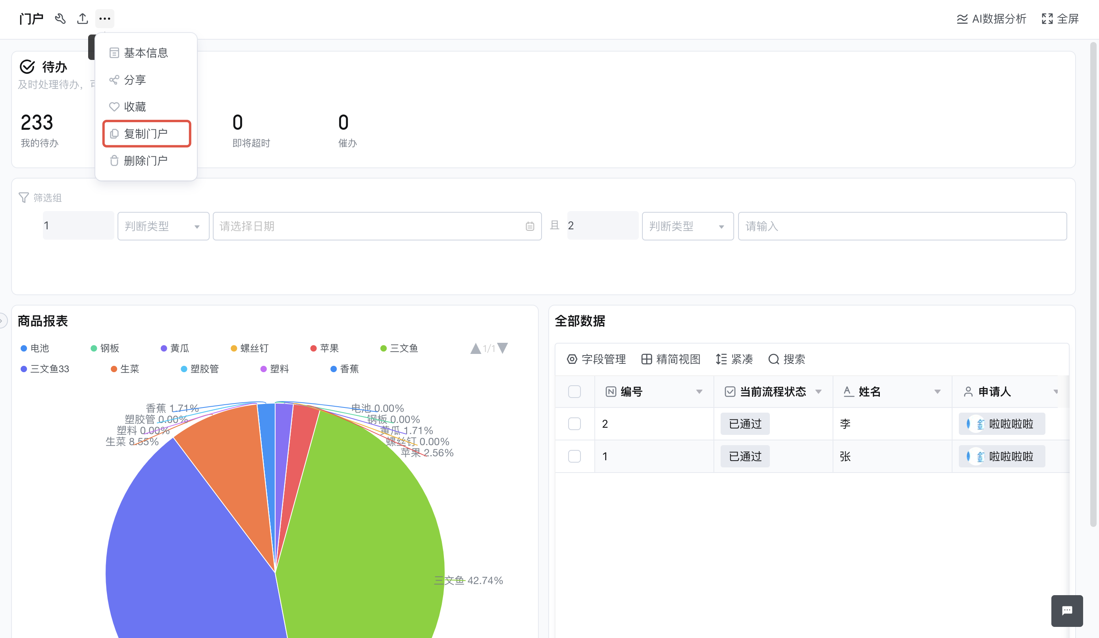Image resolution: width=1099 pixels, height=638 pixels.
Task: Toggle 生菜 legend item in chart
Action: (x=125, y=369)
